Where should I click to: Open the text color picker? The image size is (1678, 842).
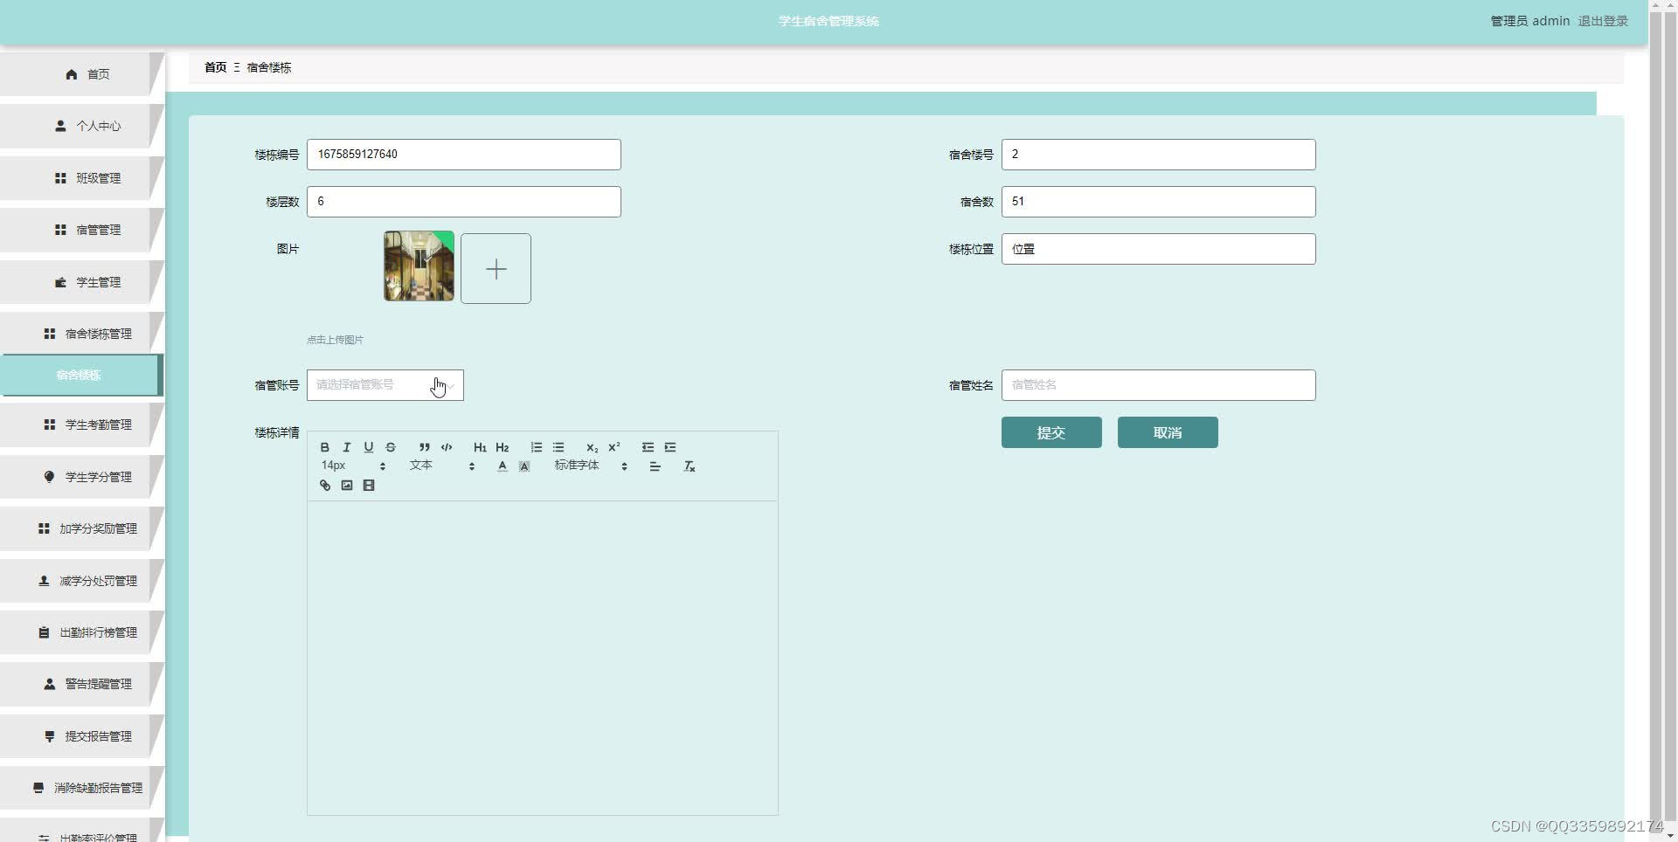pos(503,466)
